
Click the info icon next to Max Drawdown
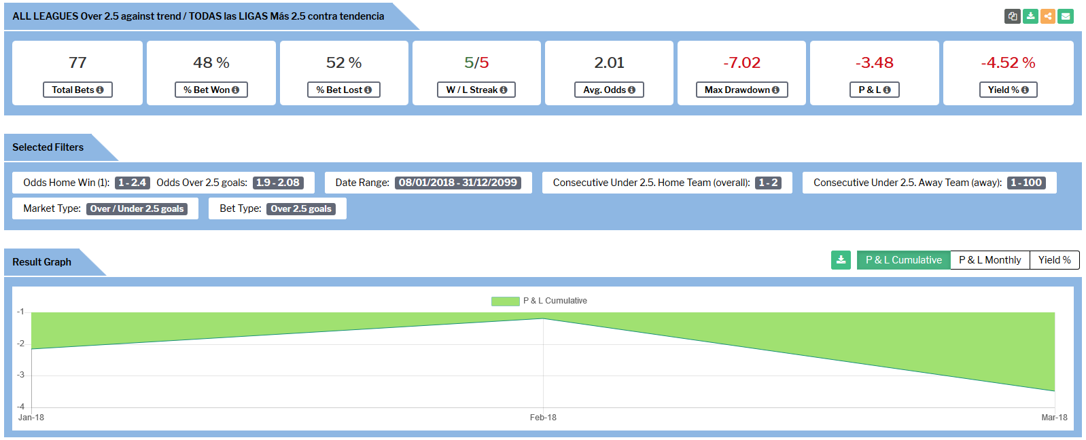(775, 90)
